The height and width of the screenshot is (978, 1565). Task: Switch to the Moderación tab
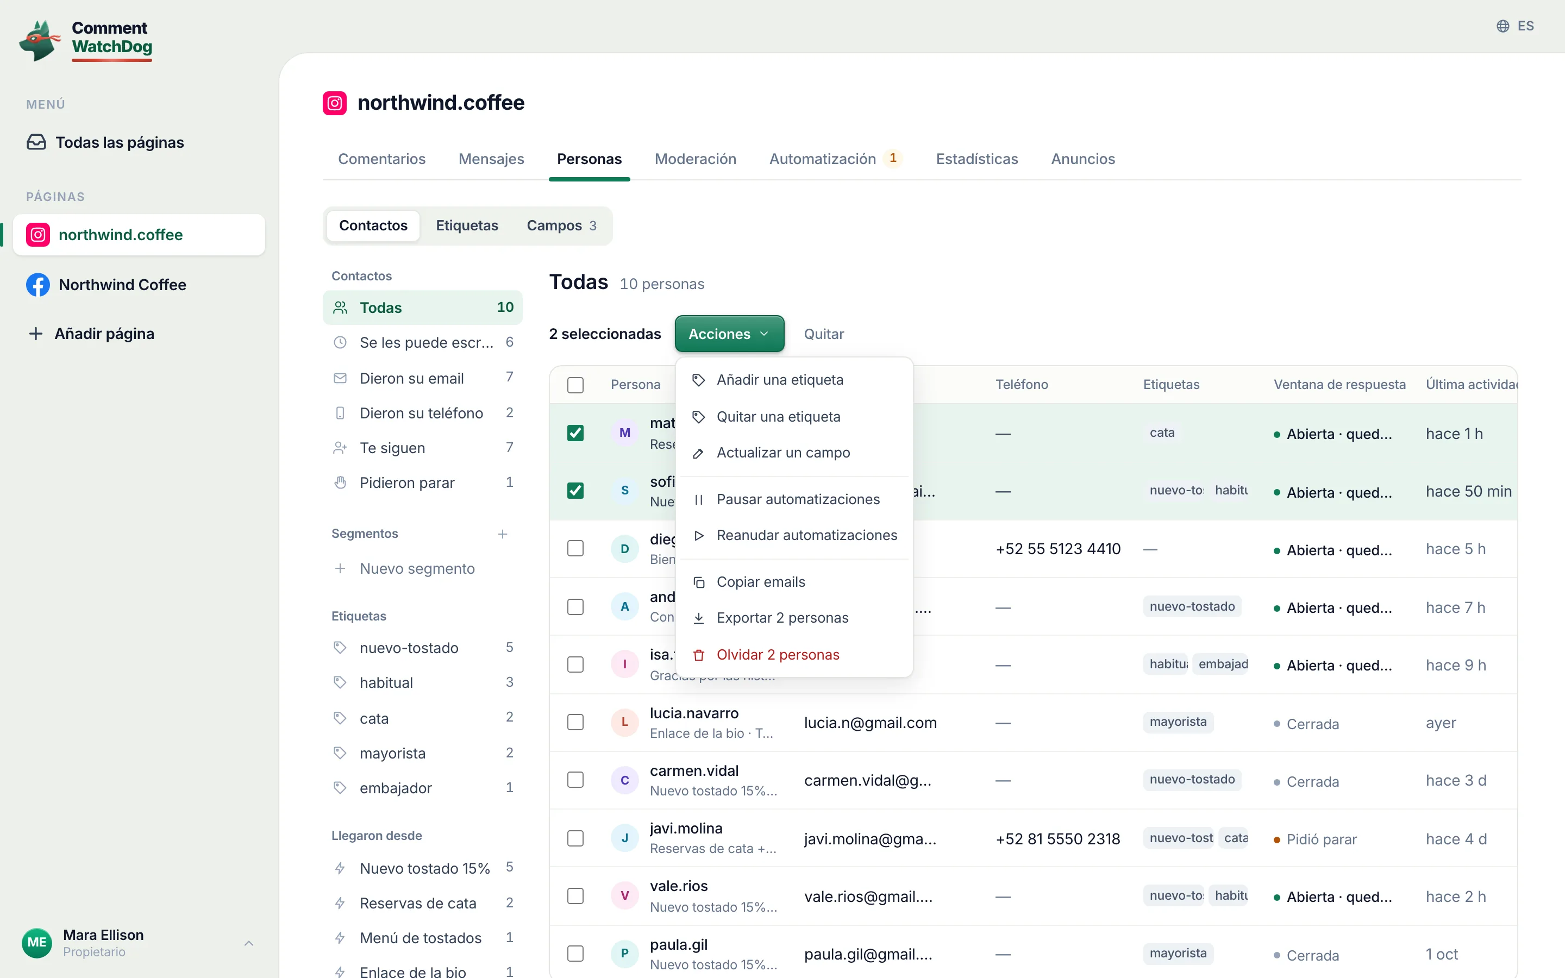[x=695, y=159]
